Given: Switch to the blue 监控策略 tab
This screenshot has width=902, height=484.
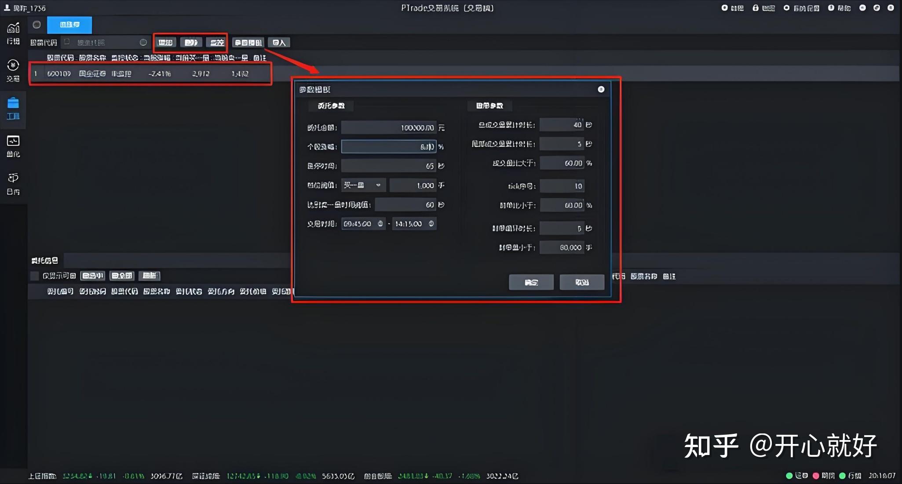Looking at the screenshot, I should [x=69, y=25].
